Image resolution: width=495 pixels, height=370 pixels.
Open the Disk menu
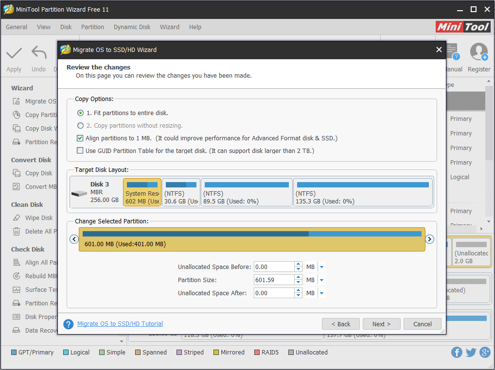click(x=66, y=27)
